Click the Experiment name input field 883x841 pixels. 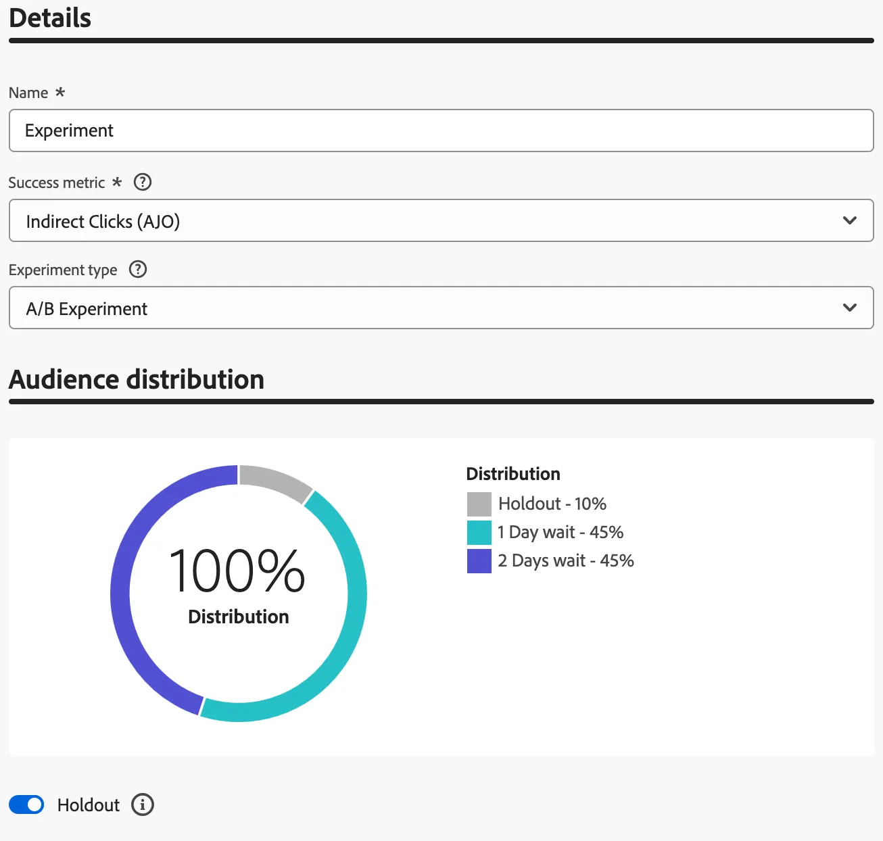441,130
